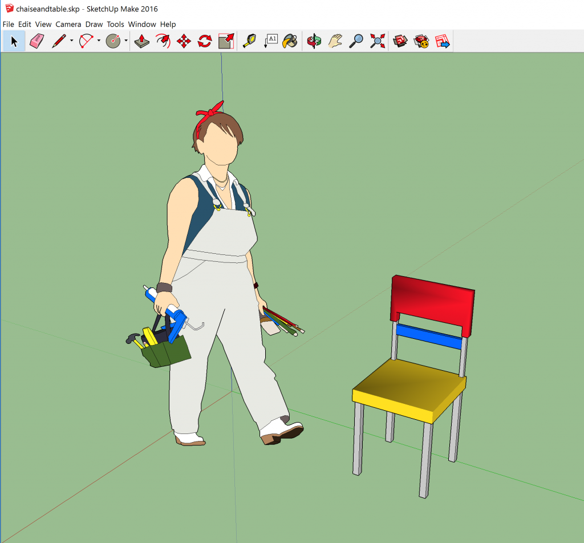Pick the pink Eraser tool

click(x=36, y=41)
